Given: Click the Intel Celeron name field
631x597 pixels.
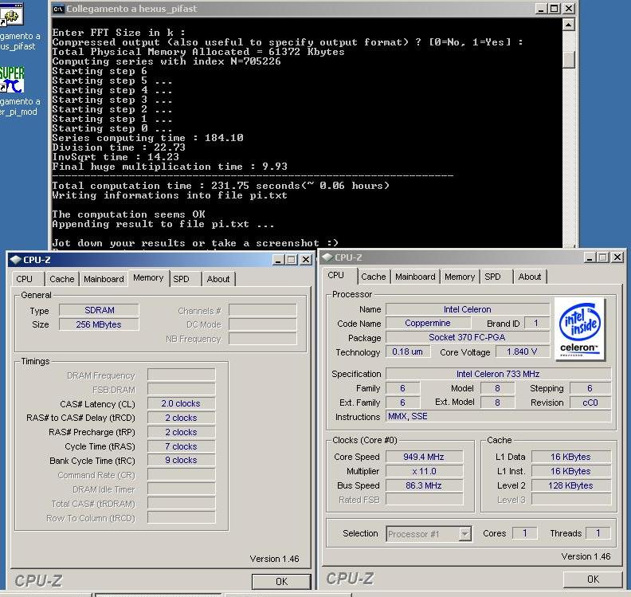Looking at the screenshot, I should 467,309.
